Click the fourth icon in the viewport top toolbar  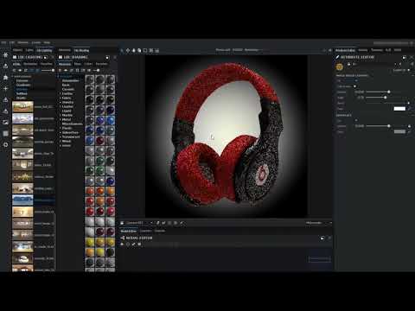[139, 50]
